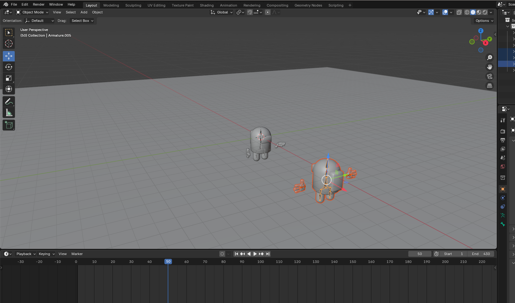
Task: Switch to orthographic view via grid icon
Action: click(489, 86)
